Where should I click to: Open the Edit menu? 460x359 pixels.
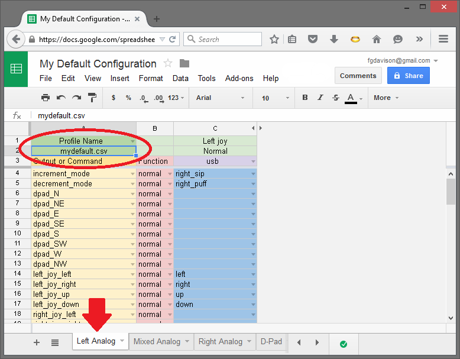click(68, 79)
